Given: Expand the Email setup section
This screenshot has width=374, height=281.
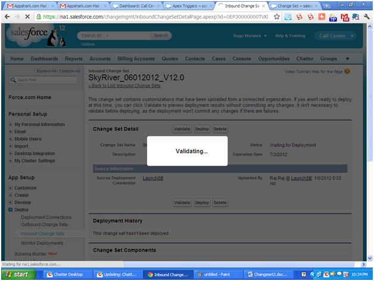Looking at the screenshot, I should click(x=11, y=132).
